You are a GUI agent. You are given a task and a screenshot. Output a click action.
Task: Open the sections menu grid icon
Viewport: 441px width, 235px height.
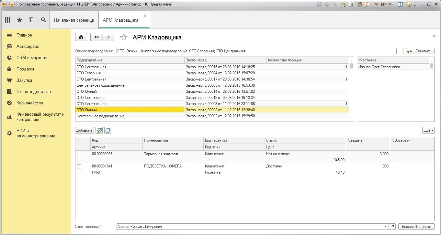(7, 20)
